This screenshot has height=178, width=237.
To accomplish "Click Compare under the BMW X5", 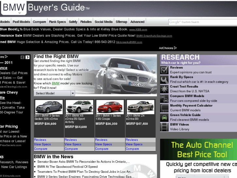I will [71, 149].
